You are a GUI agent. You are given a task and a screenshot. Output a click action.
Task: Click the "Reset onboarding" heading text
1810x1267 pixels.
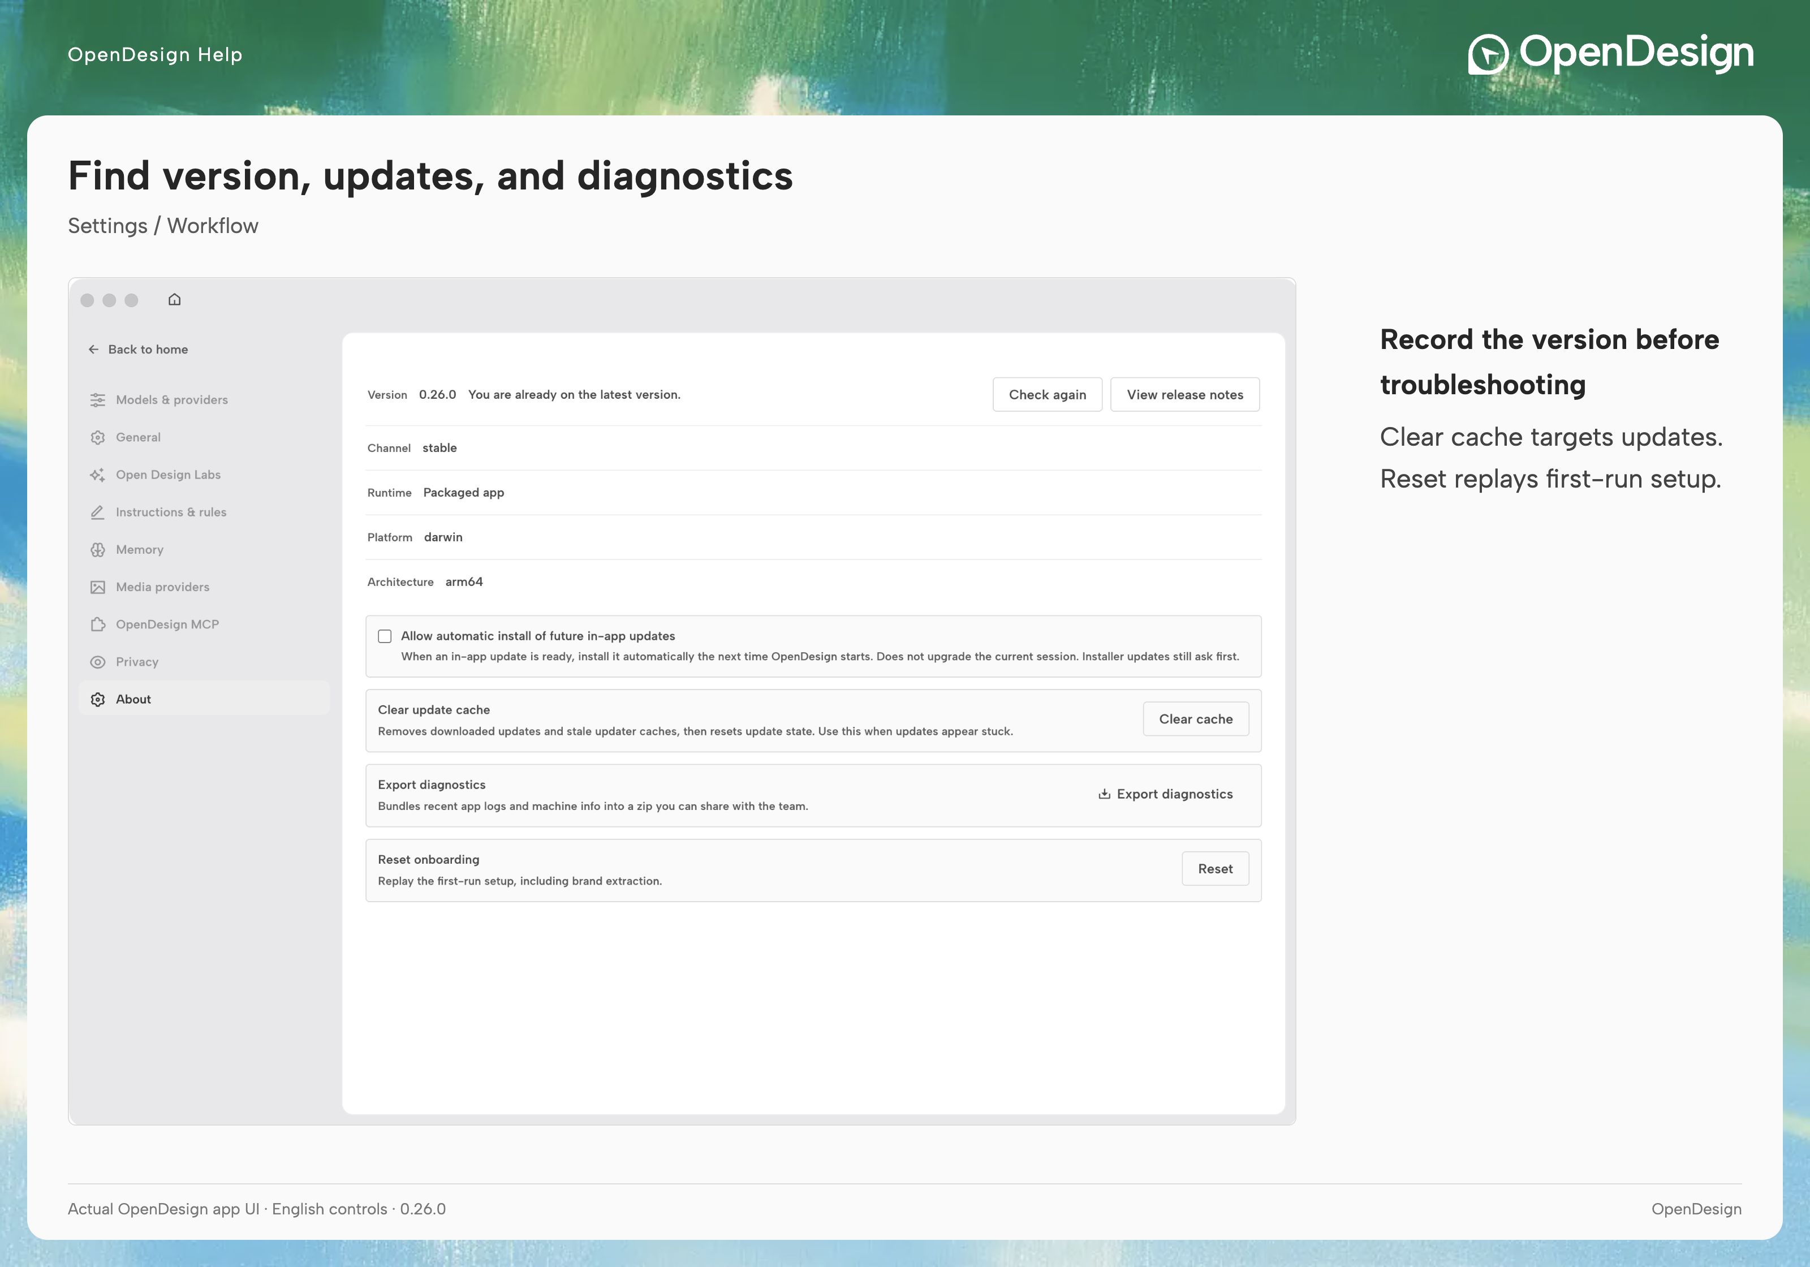click(428, 859)
